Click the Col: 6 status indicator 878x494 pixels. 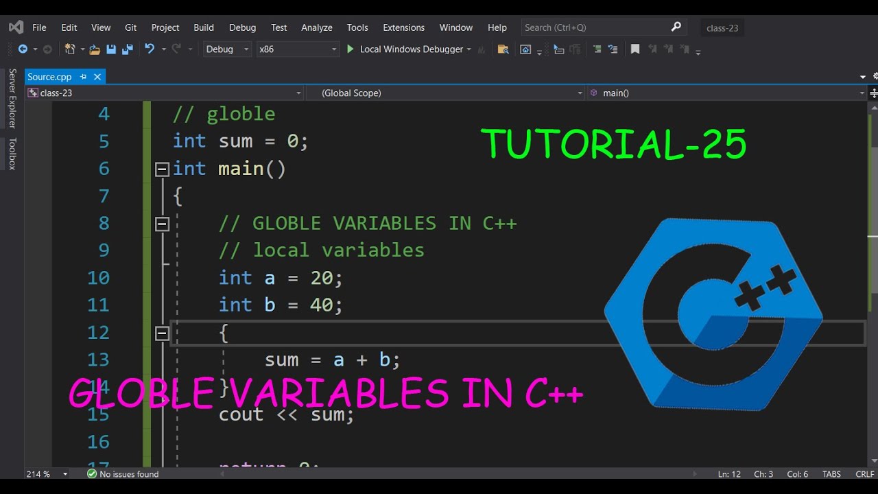coord(798,474)
